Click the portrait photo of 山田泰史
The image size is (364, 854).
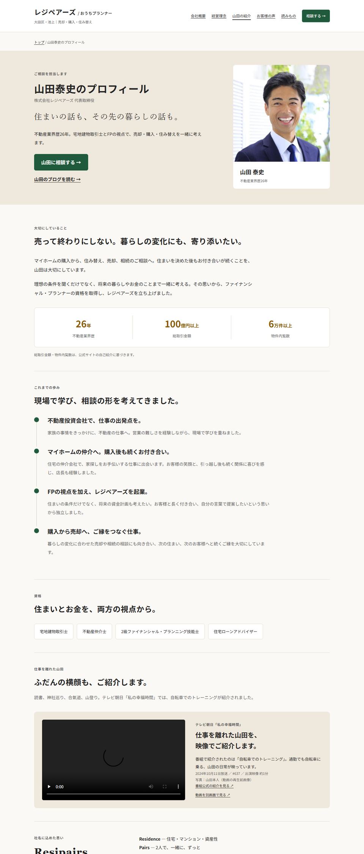coord(281,113)
